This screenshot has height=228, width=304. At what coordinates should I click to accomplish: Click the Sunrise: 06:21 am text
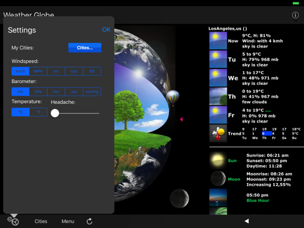pos(267,155)
